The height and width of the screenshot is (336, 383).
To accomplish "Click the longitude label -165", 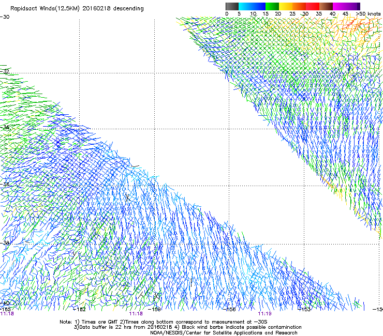I will 5,310.
